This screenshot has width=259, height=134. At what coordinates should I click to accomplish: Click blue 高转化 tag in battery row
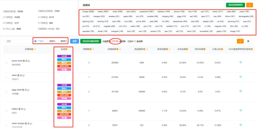coord(64,108)
